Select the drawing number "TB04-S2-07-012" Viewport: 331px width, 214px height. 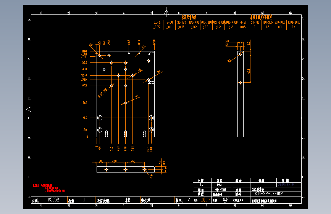(x=267, y=194)
